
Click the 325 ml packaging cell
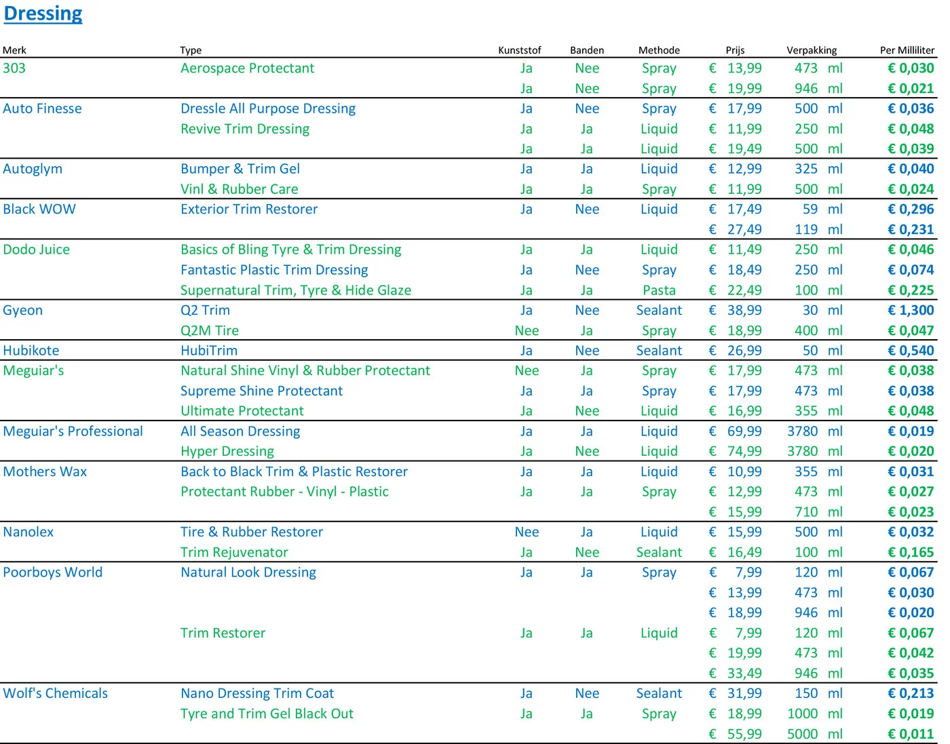pyautogui.click(x=819, y=169)
